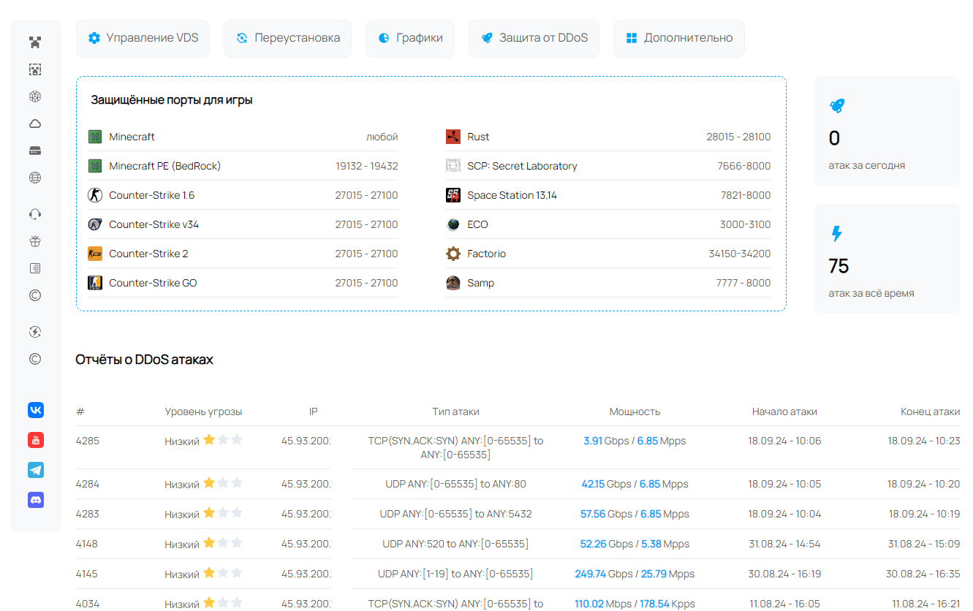
Task: Click the copyright icon below news icon
Action: point(35,295)
